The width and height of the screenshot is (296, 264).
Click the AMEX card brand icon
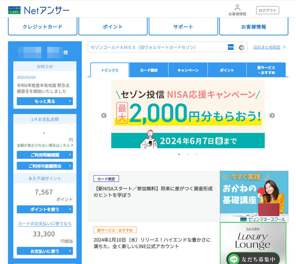tap(230, 47)
